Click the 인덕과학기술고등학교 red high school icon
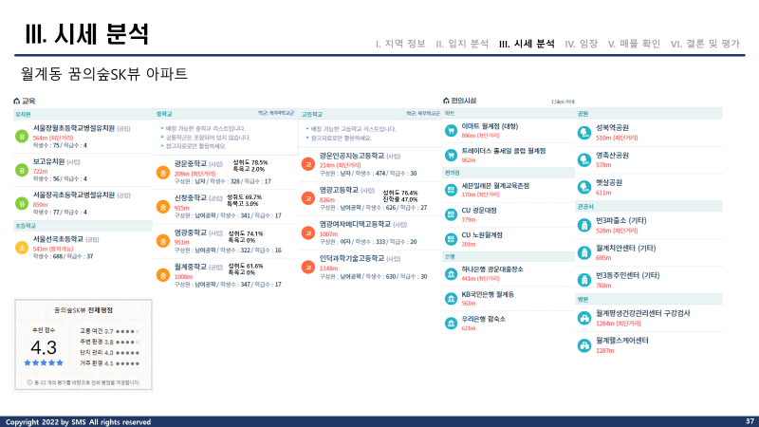Image resolution: width=759 pixels, height=427 pixels. tap(307, 268)
